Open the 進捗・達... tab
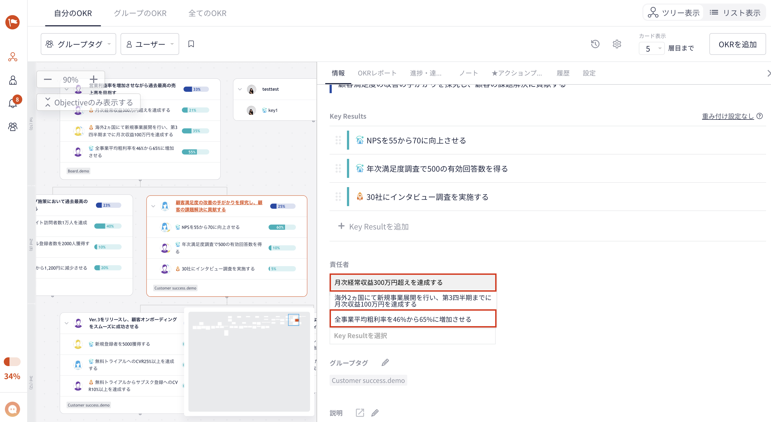The height and width of the screenshot is (422, 771). point(426,73)
